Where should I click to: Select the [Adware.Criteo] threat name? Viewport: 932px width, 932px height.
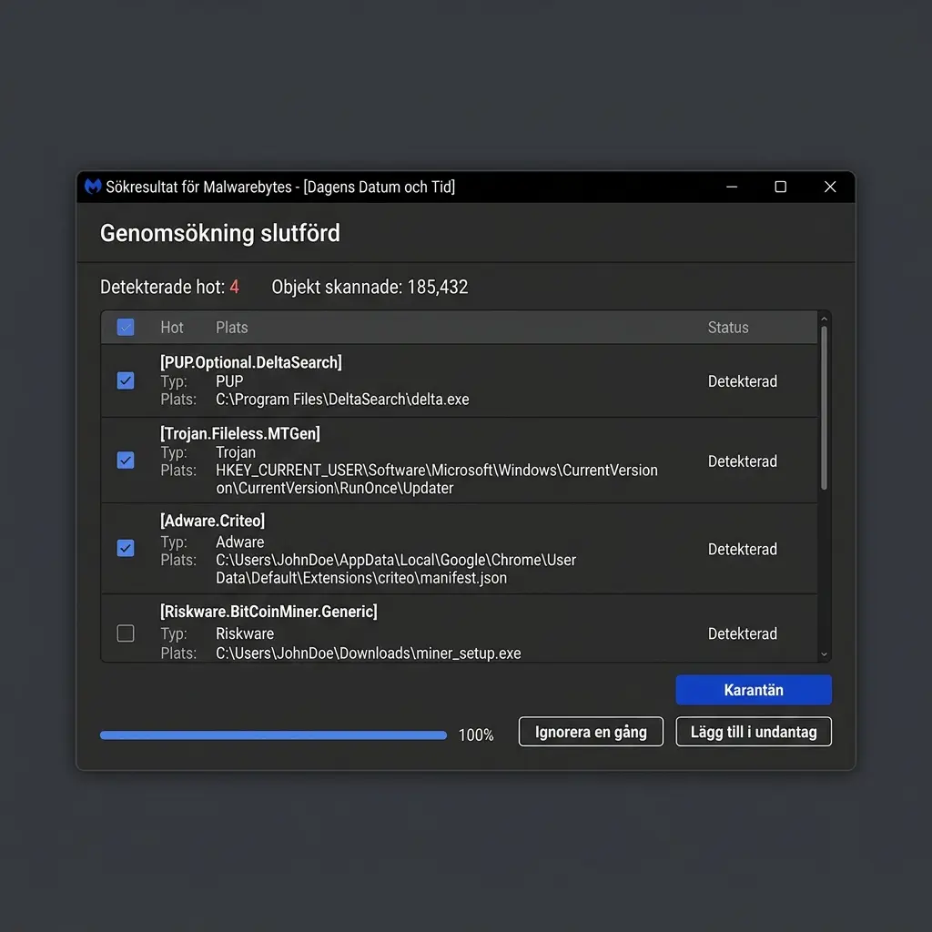(212, 521)
